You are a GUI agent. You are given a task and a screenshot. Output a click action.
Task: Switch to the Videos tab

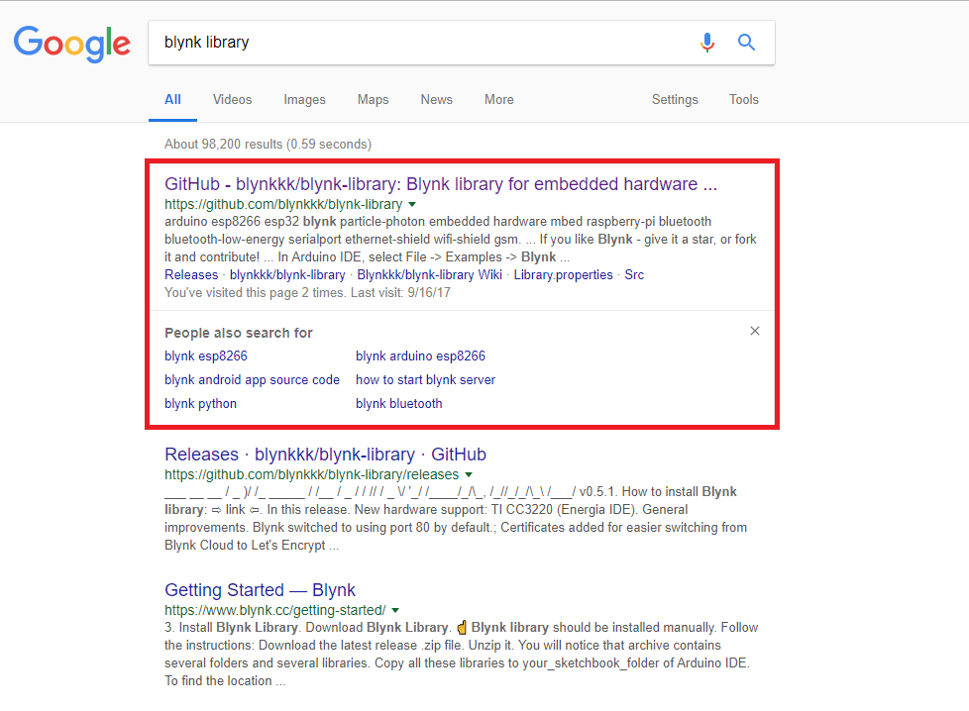click(232, 100)
